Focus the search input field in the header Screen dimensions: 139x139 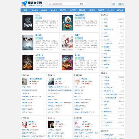(x=63, y=4)
